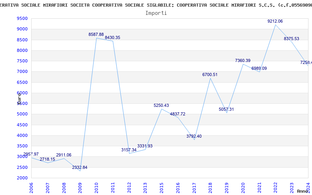Click the Importi chart title
312x195 pixels.
(x=156, y=13)
